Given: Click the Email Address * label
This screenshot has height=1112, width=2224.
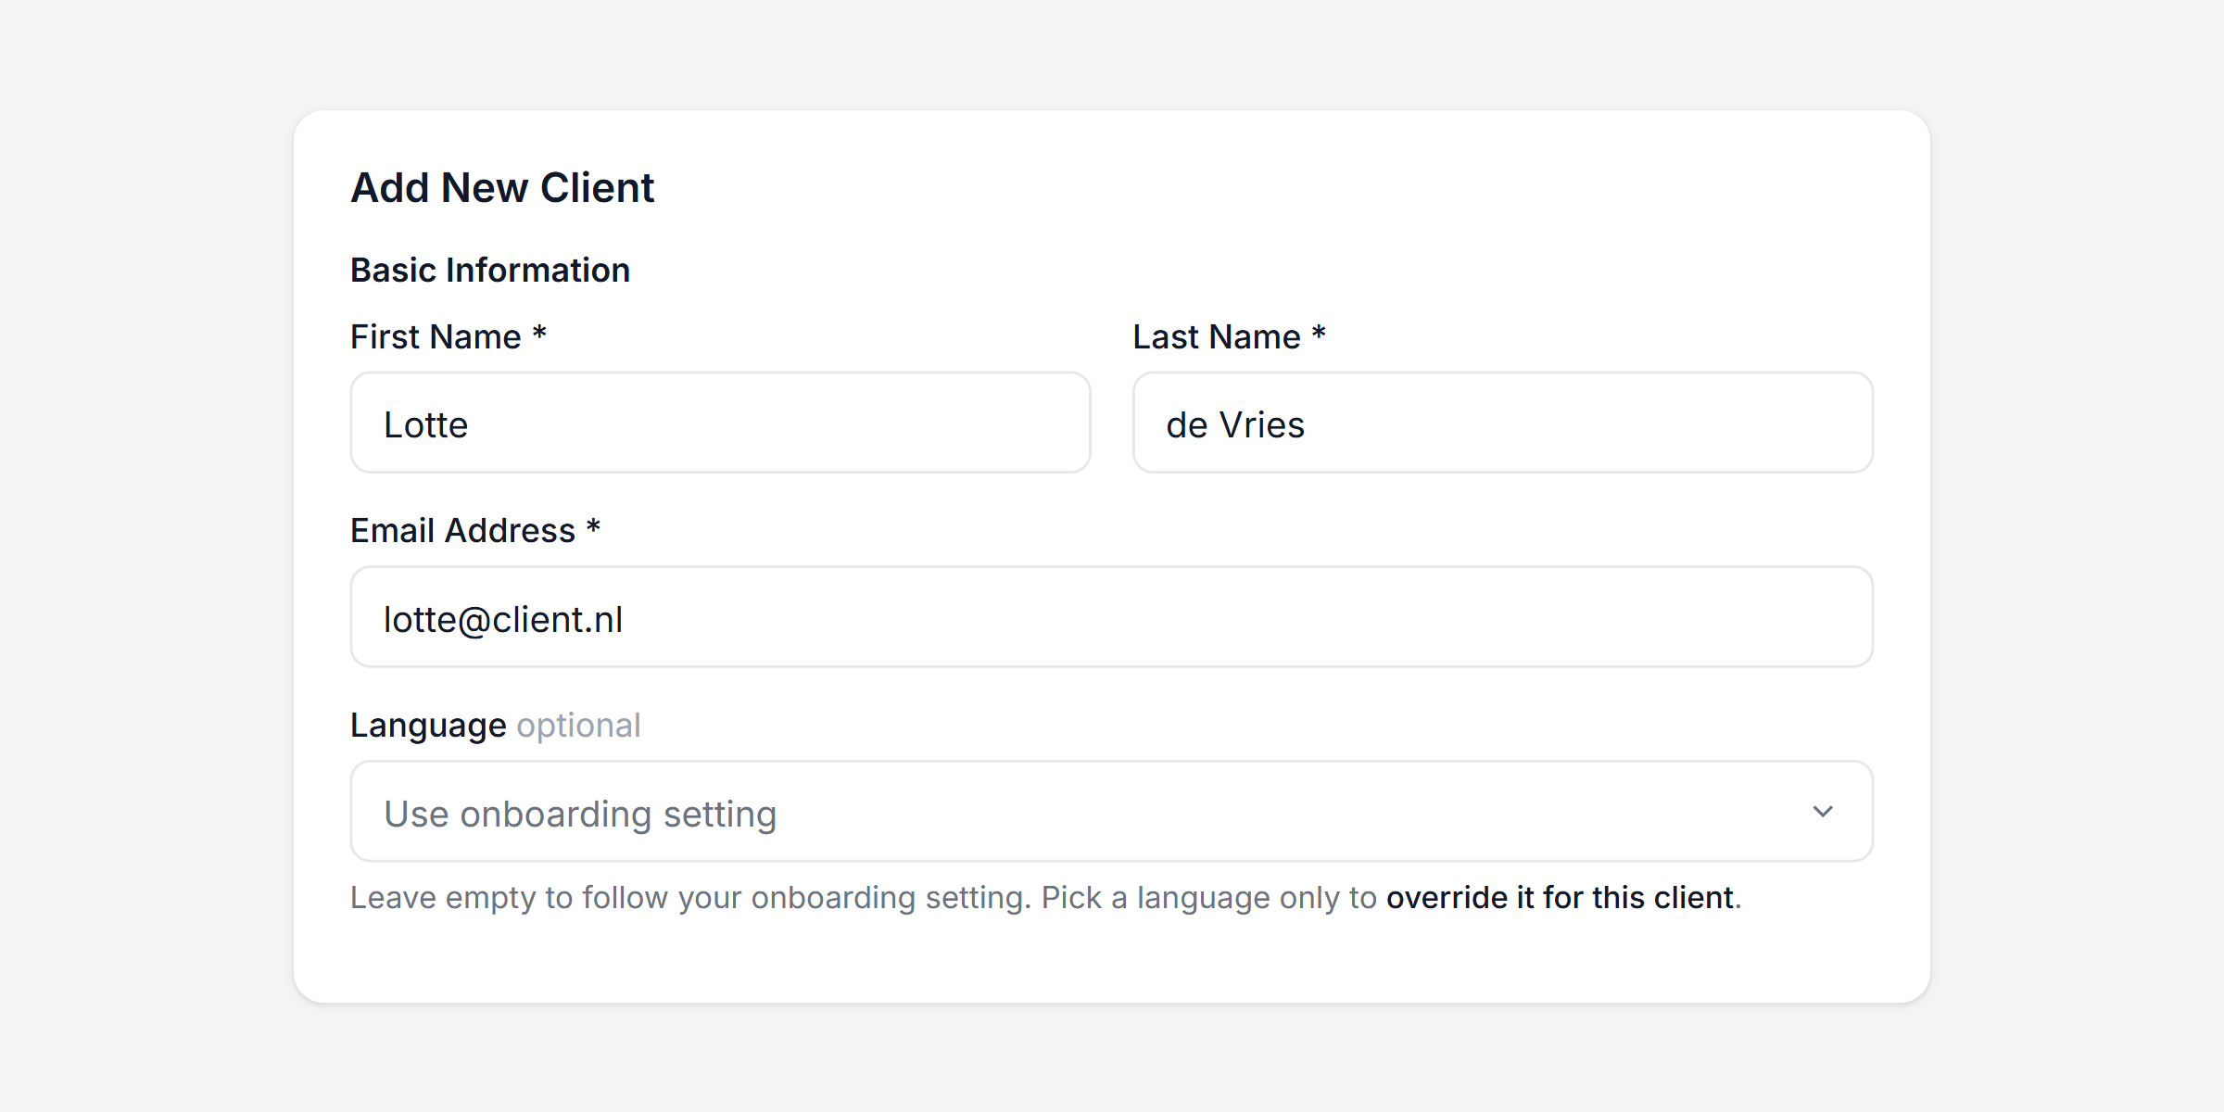Looking at the screenshot, I should (x=475, y=531).
